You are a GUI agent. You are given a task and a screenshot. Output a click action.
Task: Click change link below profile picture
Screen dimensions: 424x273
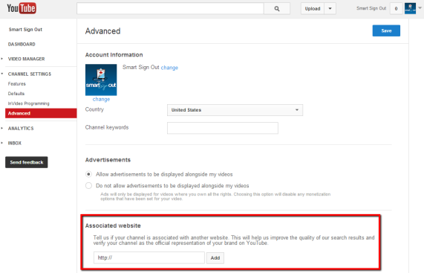101,99
